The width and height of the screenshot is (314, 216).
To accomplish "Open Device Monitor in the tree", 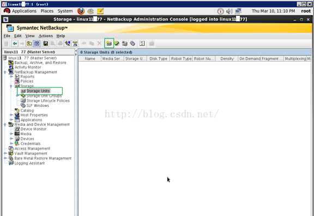I will (x=33, y=129).
